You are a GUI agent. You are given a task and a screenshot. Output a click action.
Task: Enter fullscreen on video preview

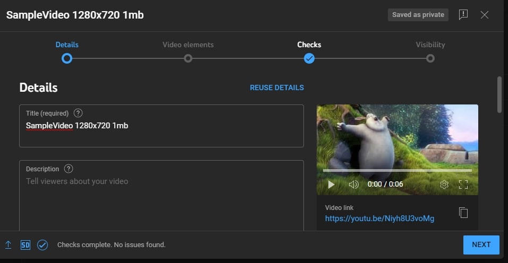tap(463, 184)
